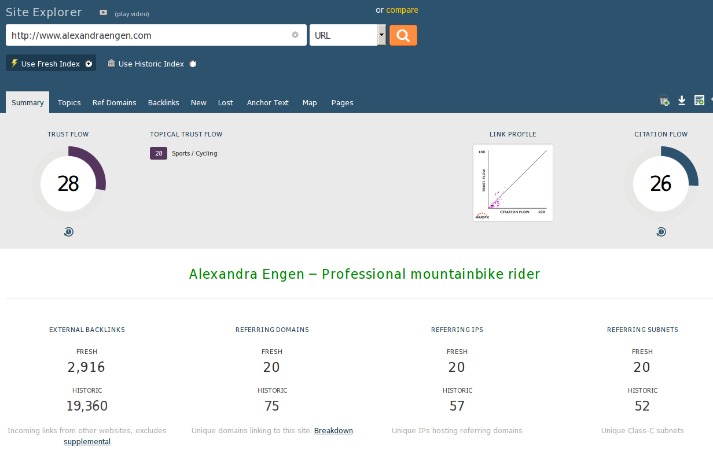Select the Use Historic Index radio button
Image resolution: width=713 pixels, height=469 pixels.
pyautogui.click(x=193, y=64)
